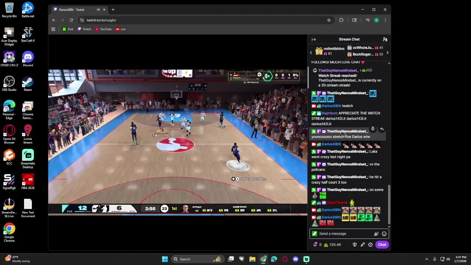Select the StarCraft II desktop icon
Viewport: 471px width, 265px height.
28,35
